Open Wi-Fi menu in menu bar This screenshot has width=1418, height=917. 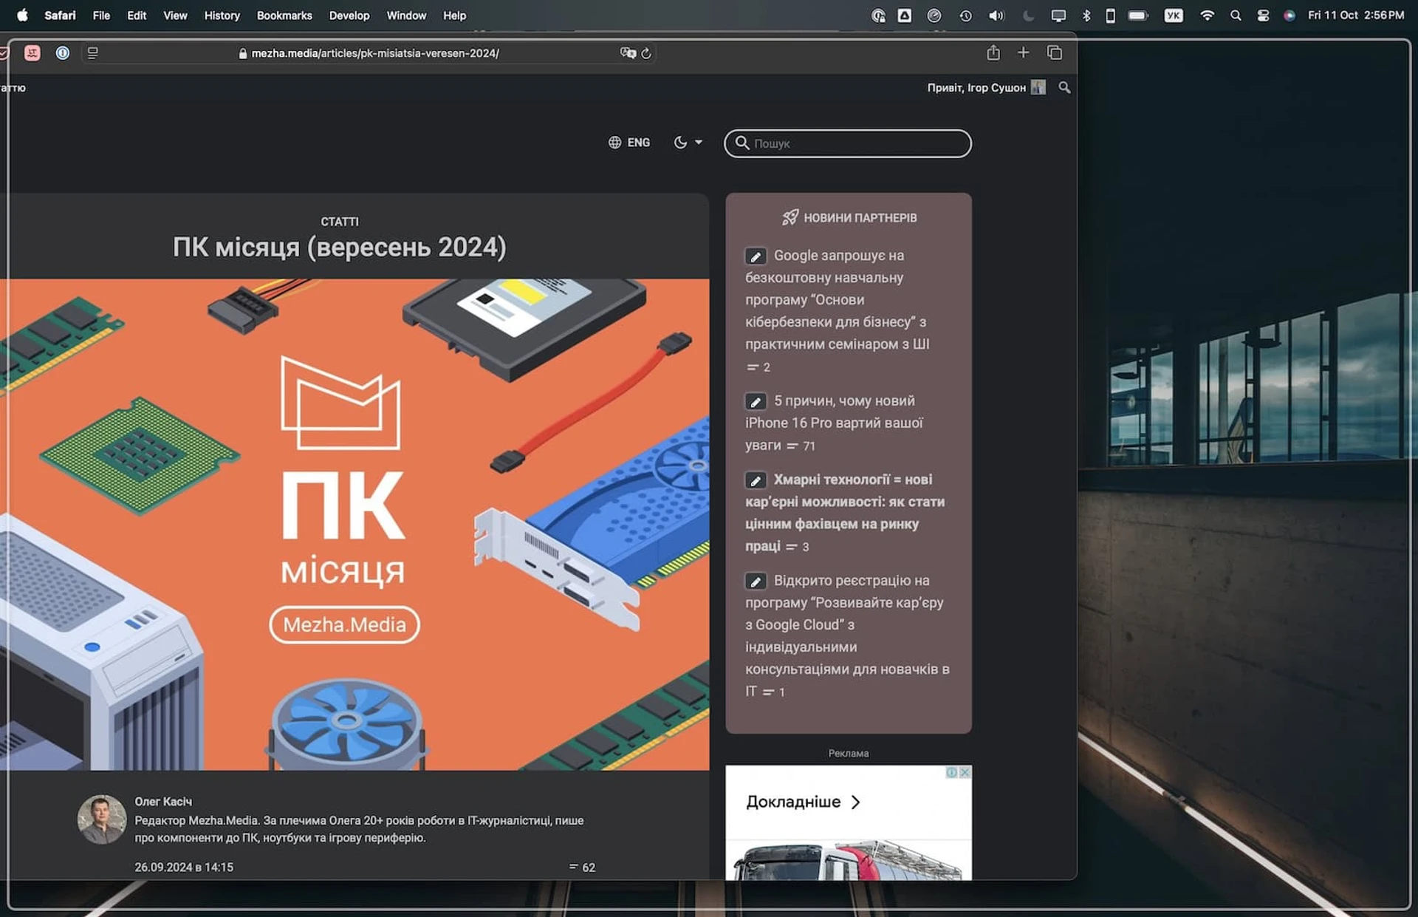click(x=1207, y=15)
